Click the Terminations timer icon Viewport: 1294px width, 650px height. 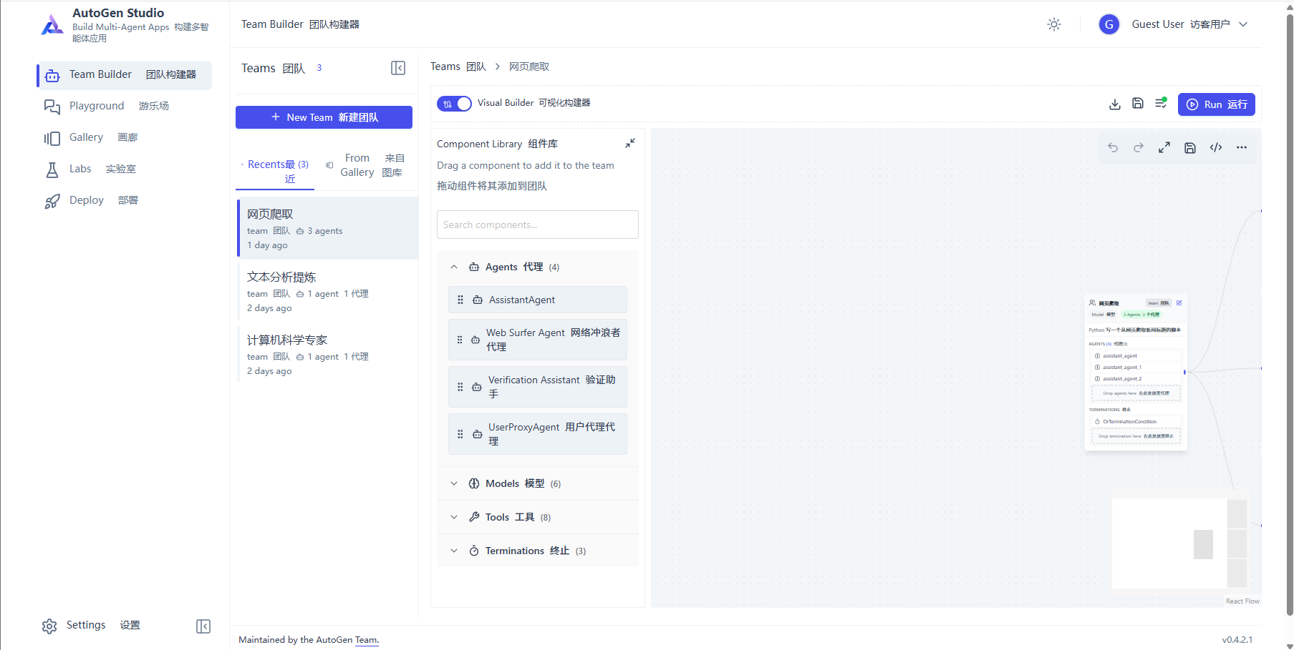(474, 551)
